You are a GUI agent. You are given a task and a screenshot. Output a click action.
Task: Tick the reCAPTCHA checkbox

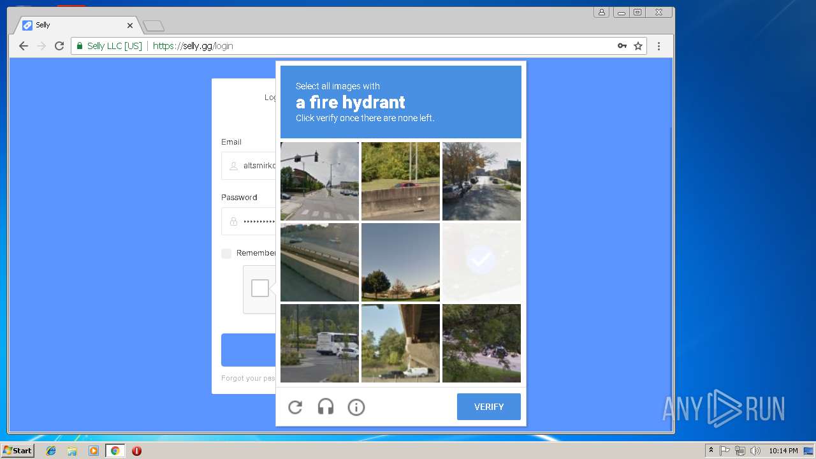tap(260, 288)
